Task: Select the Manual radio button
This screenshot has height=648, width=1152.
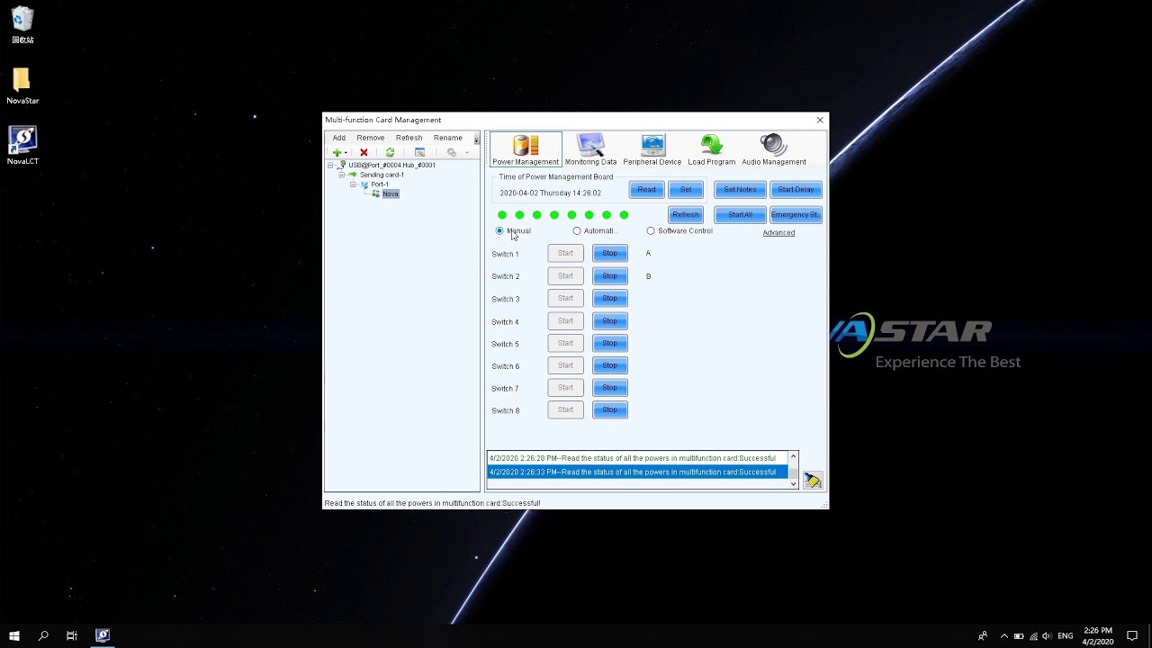Action: 499,231
